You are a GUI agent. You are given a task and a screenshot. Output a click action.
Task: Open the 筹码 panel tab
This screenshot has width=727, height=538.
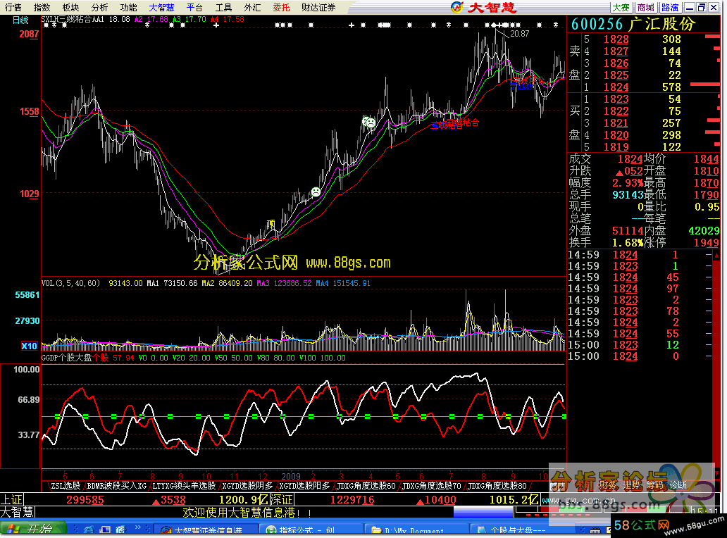coord(654,485)
